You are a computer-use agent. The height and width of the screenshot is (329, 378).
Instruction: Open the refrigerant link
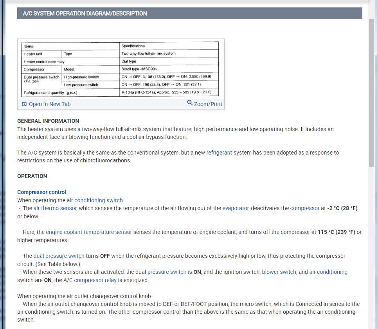point(219,153)
